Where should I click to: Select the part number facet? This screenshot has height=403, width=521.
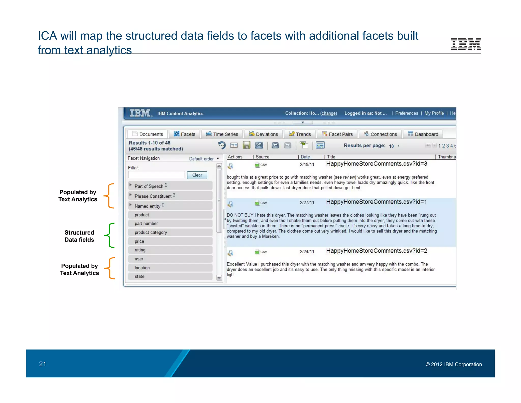coord(170,223)
